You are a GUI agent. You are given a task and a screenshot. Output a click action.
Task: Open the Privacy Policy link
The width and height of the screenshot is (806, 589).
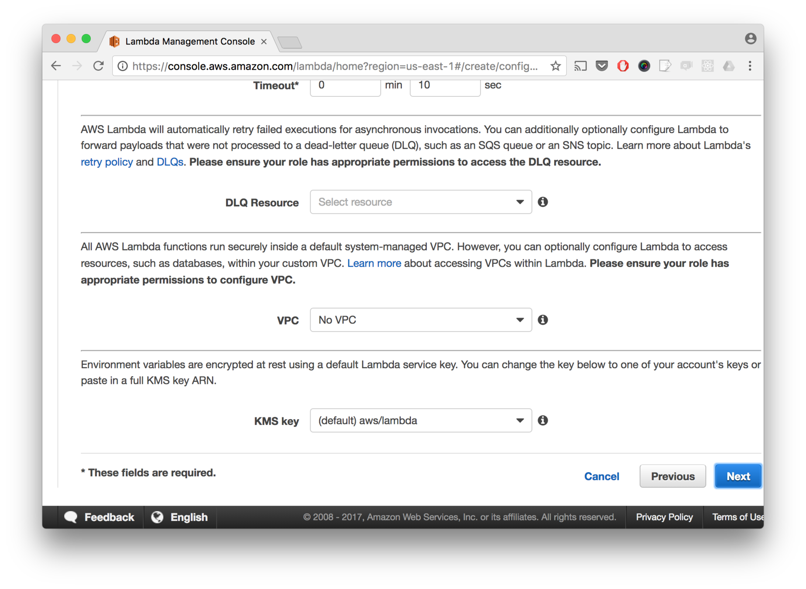664,517
